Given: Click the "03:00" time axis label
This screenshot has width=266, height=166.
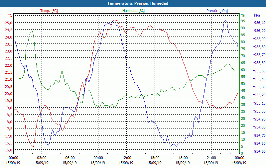Looking at the screenshot, I should (x=42, y=158).
